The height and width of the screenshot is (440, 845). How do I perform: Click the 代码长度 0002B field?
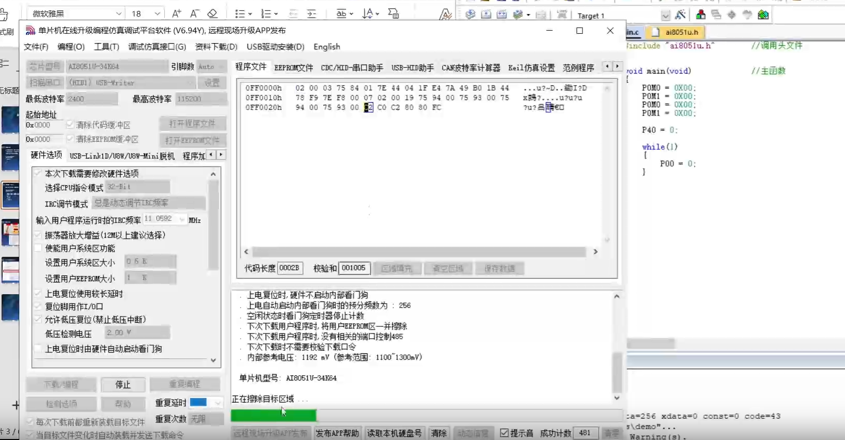[289, 268]
